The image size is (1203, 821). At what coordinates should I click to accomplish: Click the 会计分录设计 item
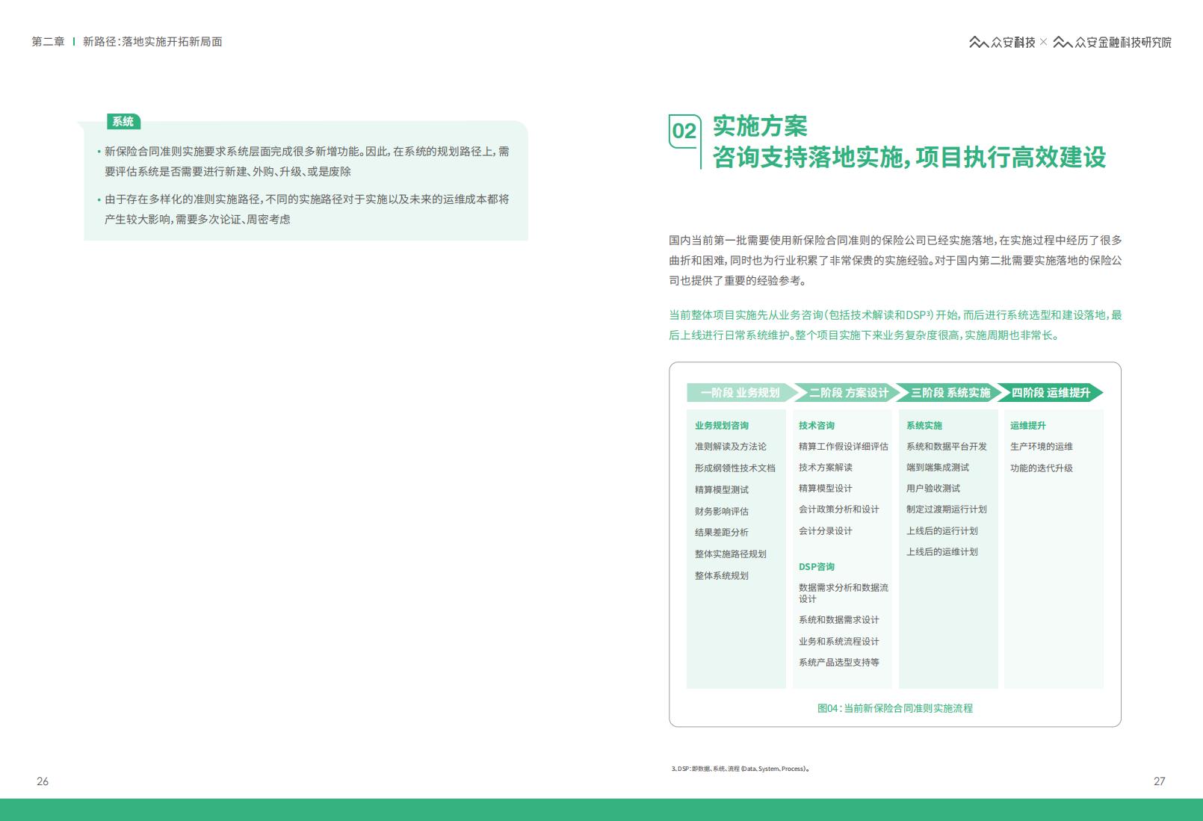coord(826,531)
